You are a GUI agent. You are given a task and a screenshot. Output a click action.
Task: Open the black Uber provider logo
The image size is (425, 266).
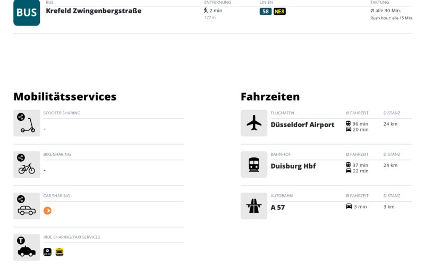click(x=47, y=252)
